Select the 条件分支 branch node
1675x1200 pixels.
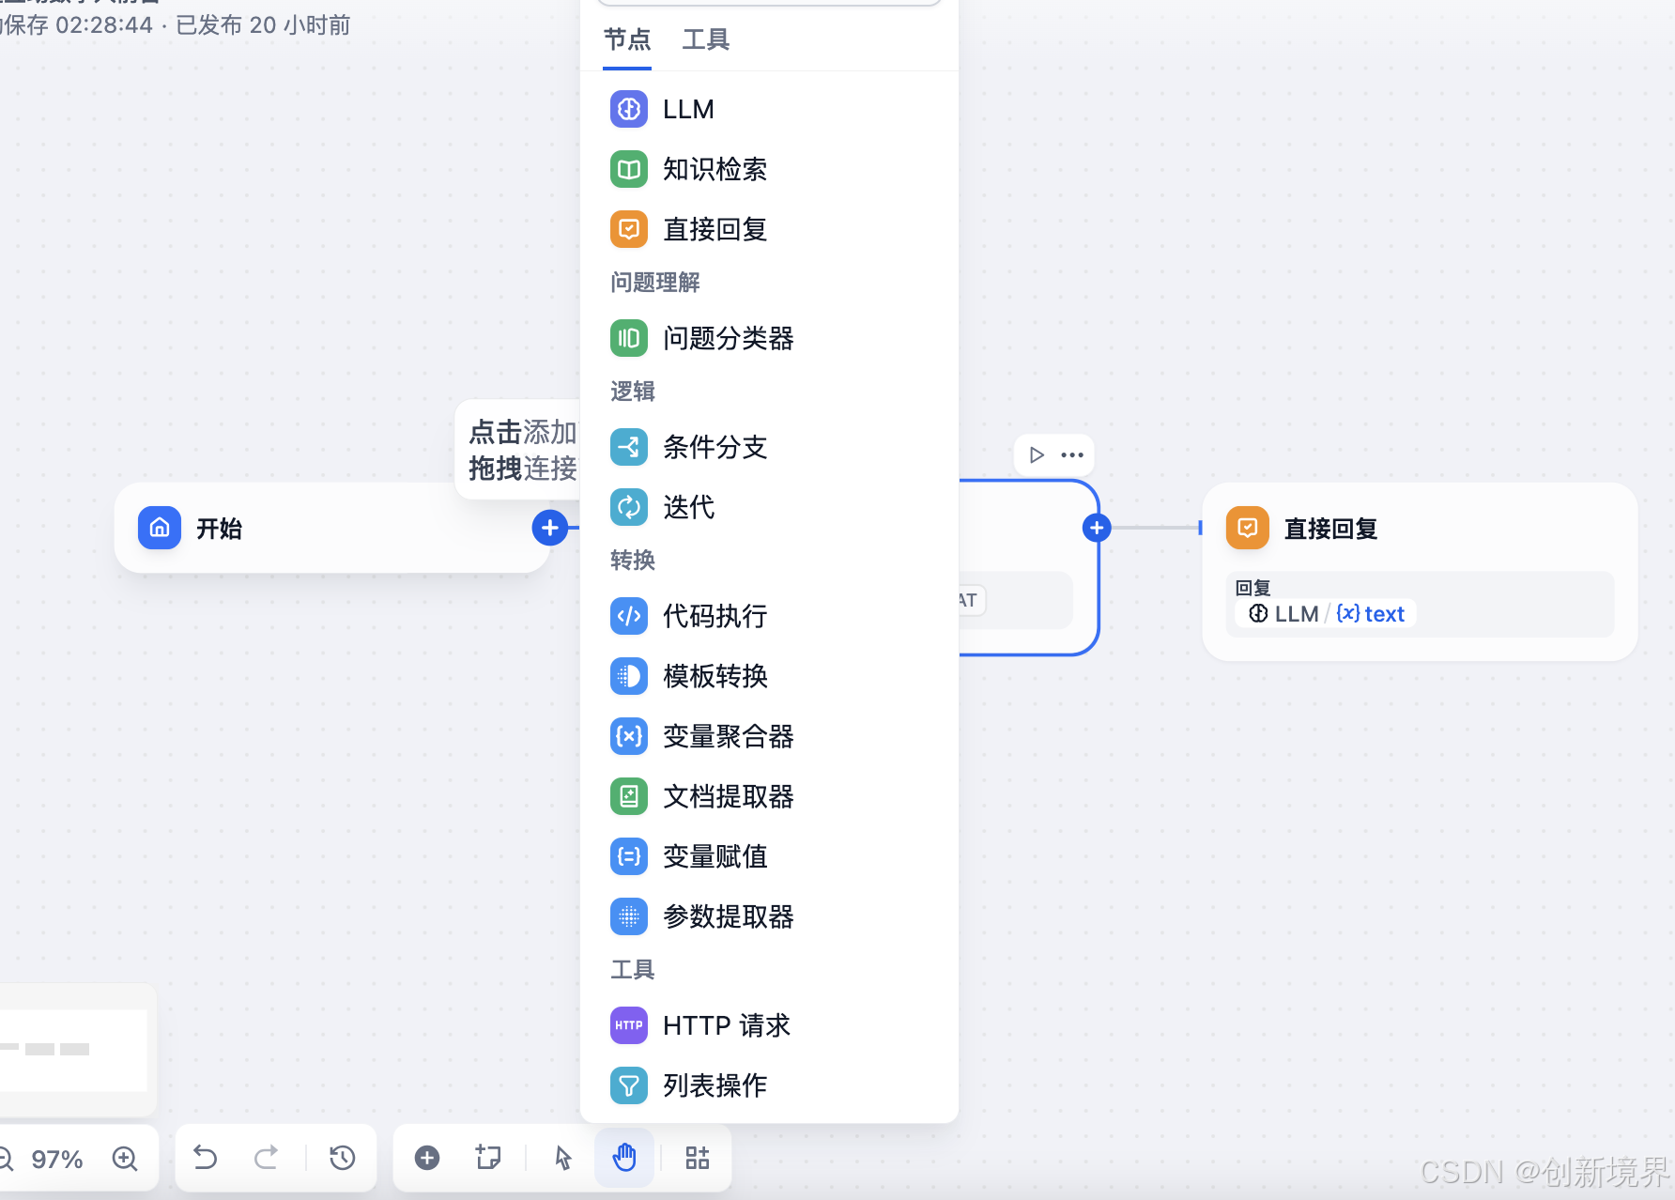pyautogui.click(x=715, y=447)
